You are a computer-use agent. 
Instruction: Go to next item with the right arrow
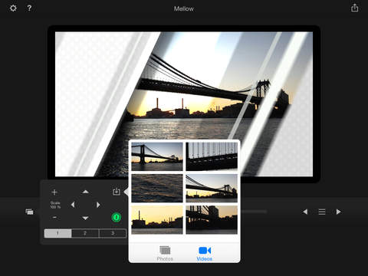pyautogui.click(x=339, y=212)
